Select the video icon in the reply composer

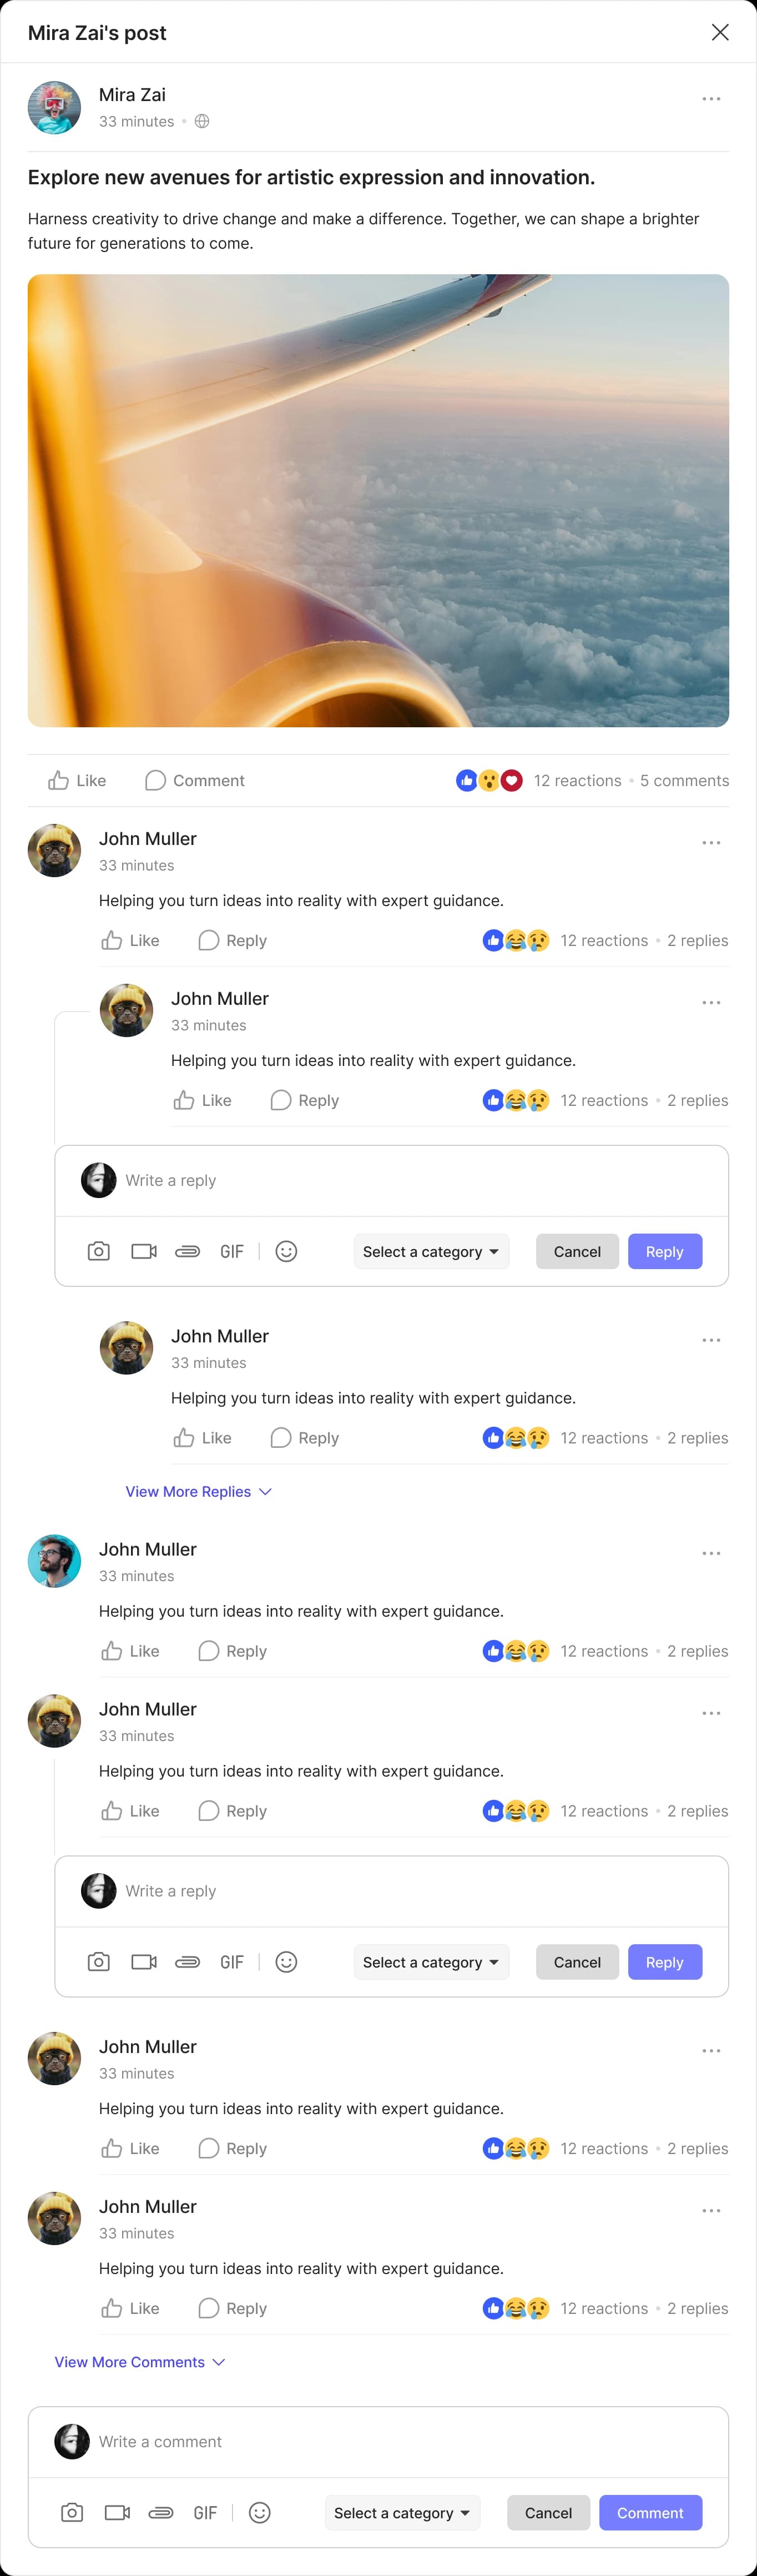click(x=143, y=1251)
